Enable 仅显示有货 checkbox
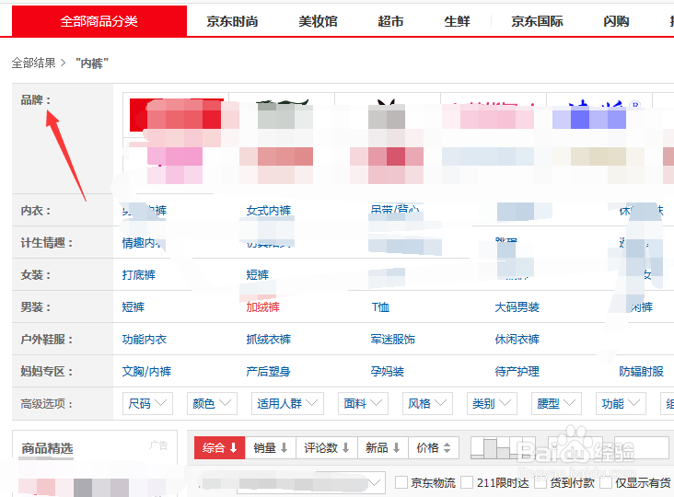This screenshot has width=674, height=497. point(606,482)
